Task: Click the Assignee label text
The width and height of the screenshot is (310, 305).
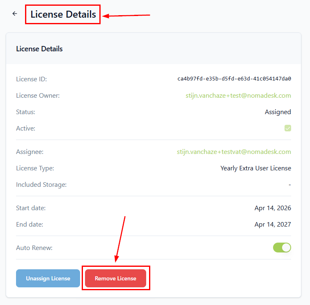Action: [30, 152]
